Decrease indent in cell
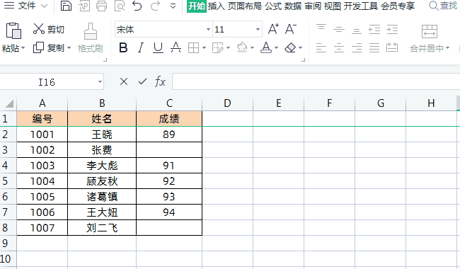 pos(374,29)
